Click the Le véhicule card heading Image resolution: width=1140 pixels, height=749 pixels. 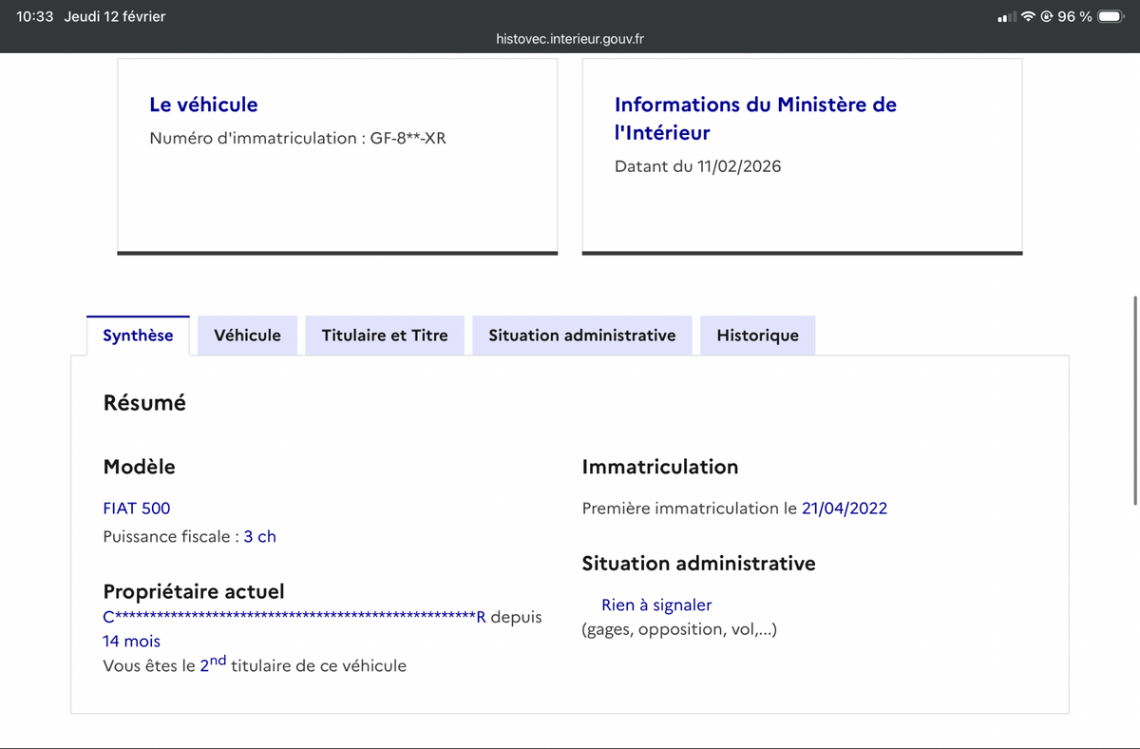click(203, 105)
